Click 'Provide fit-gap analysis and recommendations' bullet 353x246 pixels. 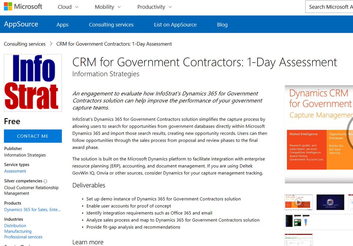point(133,227)
